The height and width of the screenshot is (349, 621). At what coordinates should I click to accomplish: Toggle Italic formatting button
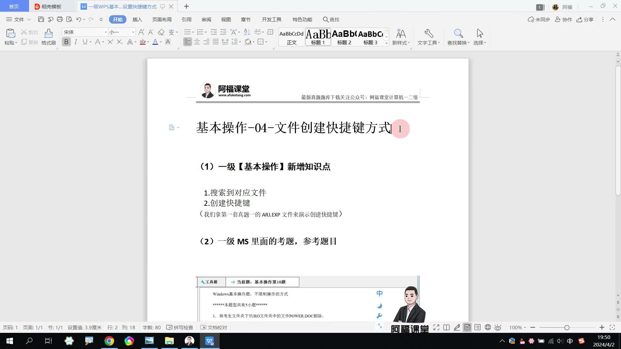pos(76,42)
